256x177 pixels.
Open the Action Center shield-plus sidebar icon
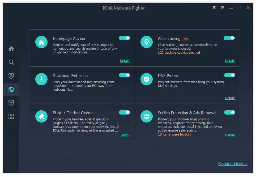pos(11,103)
